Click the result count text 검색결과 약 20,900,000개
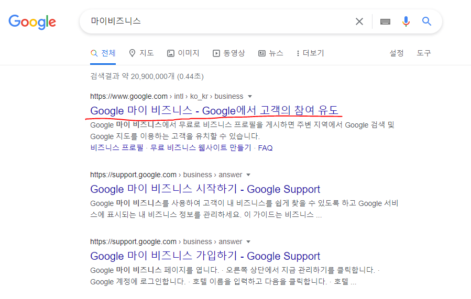The width and height of the screenshot is (471, 299). coord(147,76)
